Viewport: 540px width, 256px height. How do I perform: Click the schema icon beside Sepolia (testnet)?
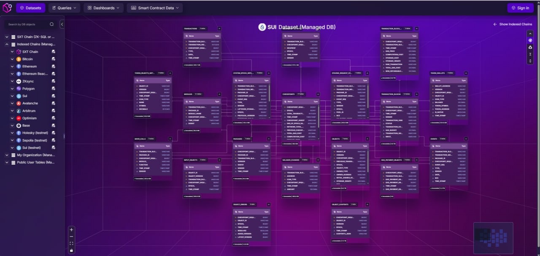[54, 140]
